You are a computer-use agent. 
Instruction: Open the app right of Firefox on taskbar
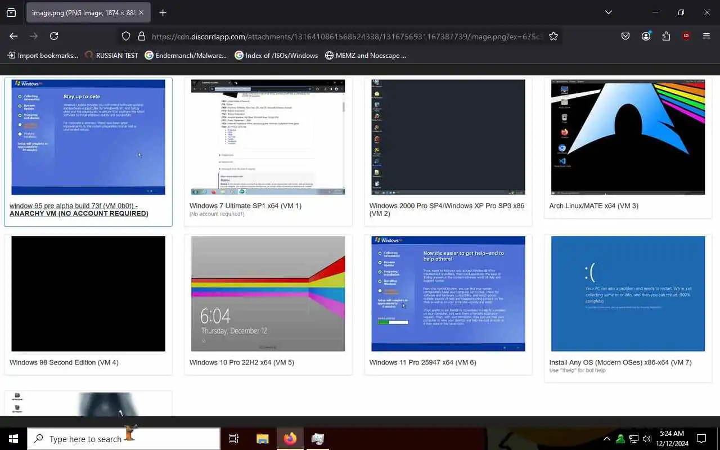pyautogui.click(x=318, y=439)
